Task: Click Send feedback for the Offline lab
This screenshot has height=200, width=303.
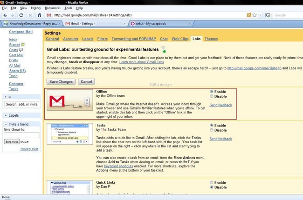Action: pos(220,105)
